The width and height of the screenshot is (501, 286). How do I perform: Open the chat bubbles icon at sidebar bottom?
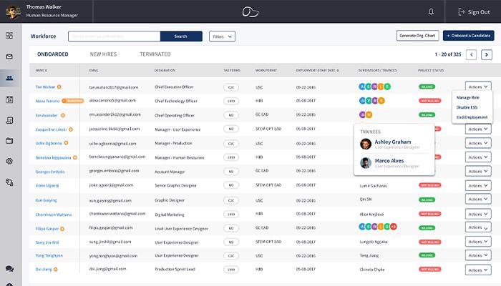coord(9,269)
